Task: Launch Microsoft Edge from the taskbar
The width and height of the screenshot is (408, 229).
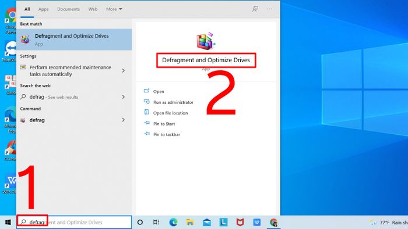Action: pyautogui.click(x=173, y=222)
